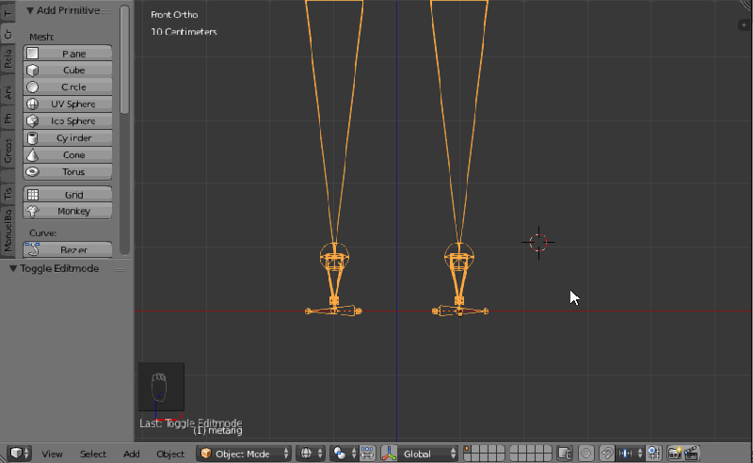Open the Object menu
Screen dimensions: 753x463
170,454
